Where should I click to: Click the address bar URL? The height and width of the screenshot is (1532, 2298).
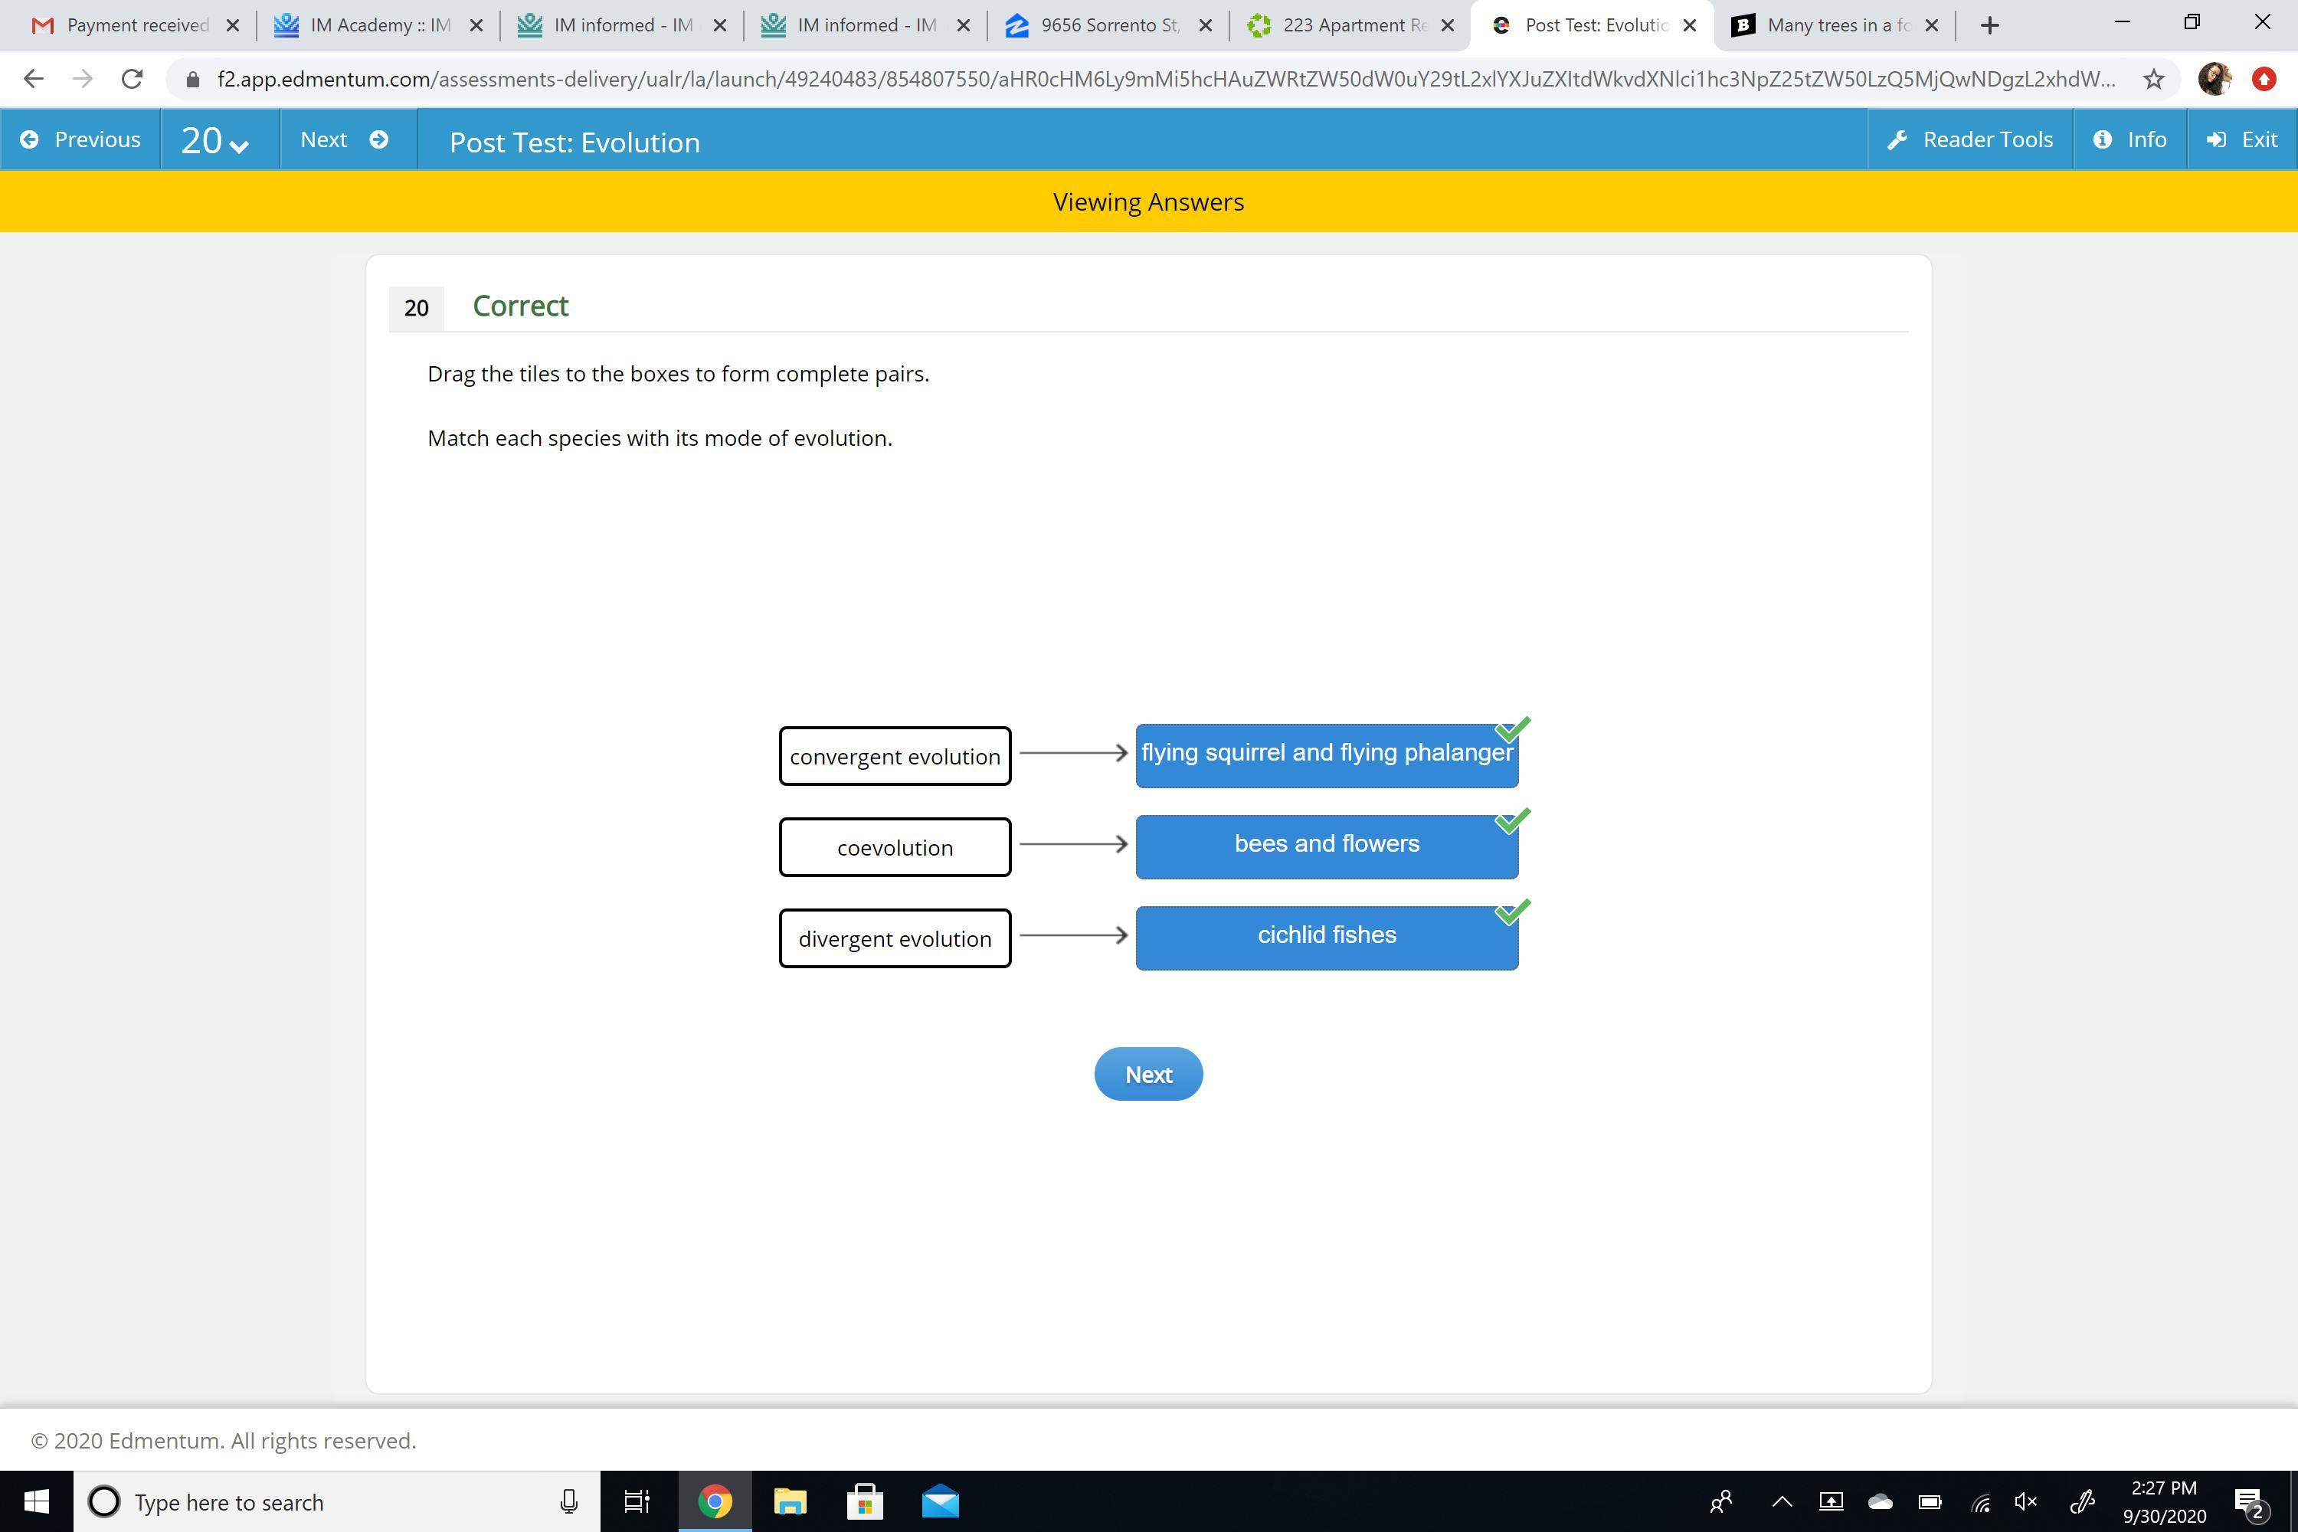pyautogui.click(x=1163, y=79)
